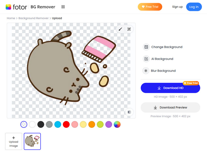
Task: Select the cat image thumbnail
Action: pos(32,141)
